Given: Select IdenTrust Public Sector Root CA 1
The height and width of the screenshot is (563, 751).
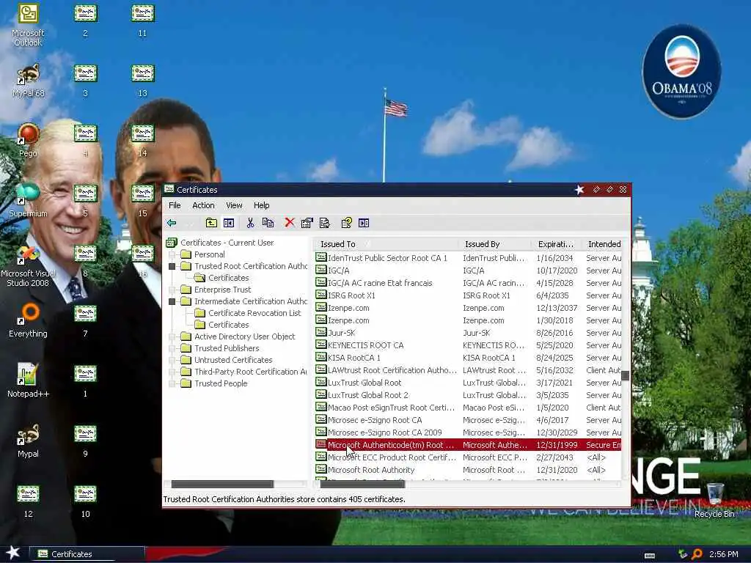Looking at the screenshot, I should click(x=468, y=258).
